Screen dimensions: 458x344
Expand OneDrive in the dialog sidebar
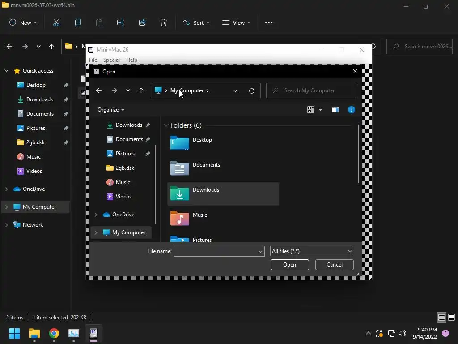point(96,215)
